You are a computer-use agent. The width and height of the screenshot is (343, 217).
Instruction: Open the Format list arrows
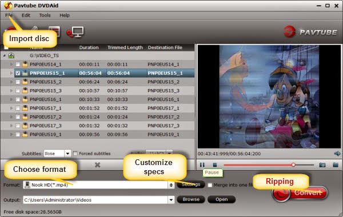(171, 185)
